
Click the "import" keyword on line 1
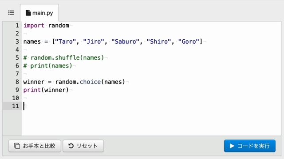34,26
